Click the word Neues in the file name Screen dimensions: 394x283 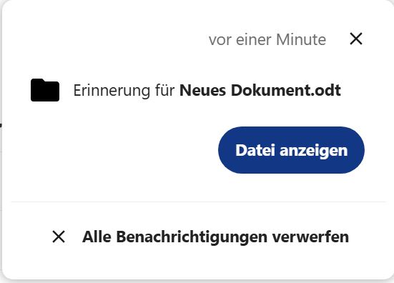[x=202, y=90]
